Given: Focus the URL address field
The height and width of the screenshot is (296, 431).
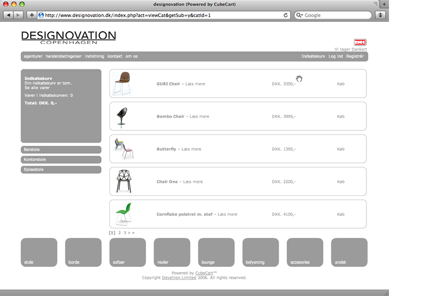Looking at the screenshot, I should pos(164,15).
